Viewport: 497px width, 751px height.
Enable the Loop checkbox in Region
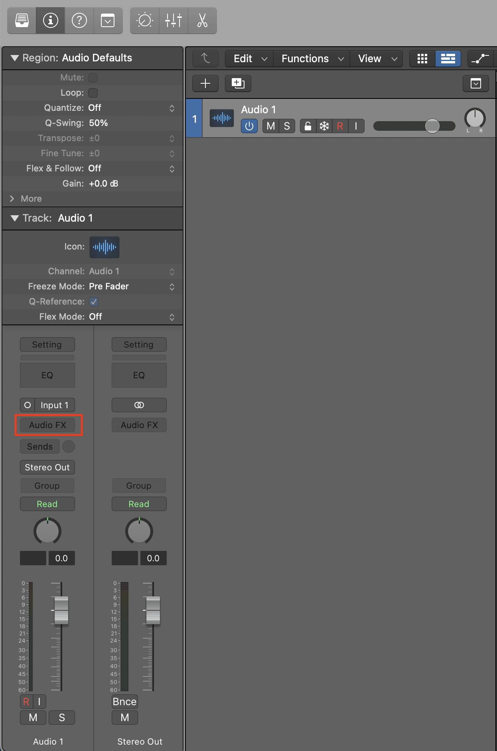coord(93,92)
